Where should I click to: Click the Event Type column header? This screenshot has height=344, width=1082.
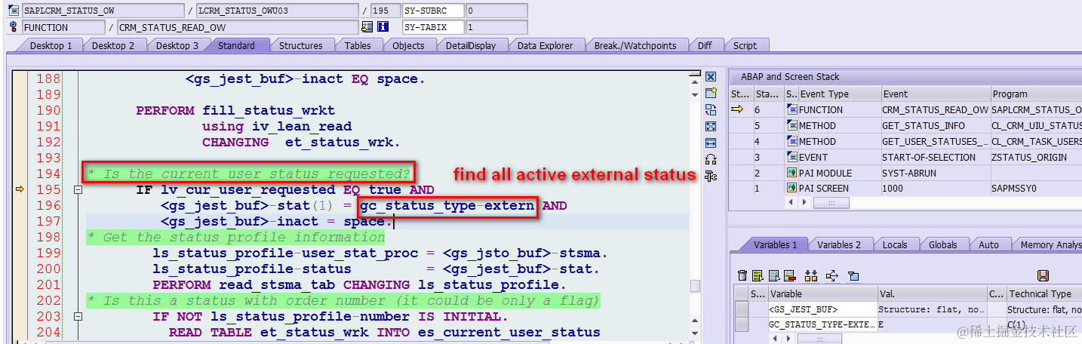(840, 94)
